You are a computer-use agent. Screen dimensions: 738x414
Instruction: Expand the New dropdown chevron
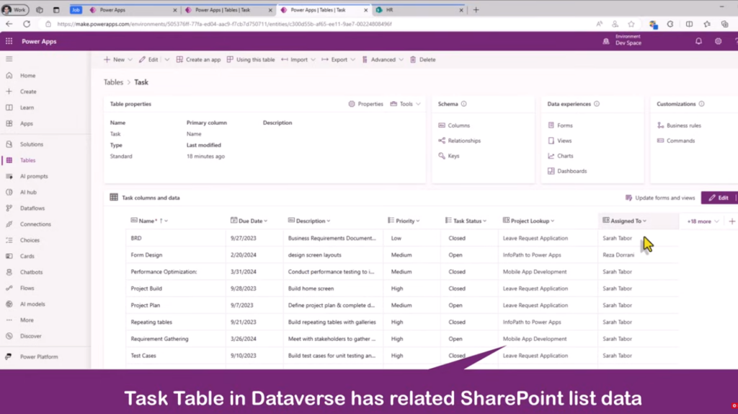130,60
